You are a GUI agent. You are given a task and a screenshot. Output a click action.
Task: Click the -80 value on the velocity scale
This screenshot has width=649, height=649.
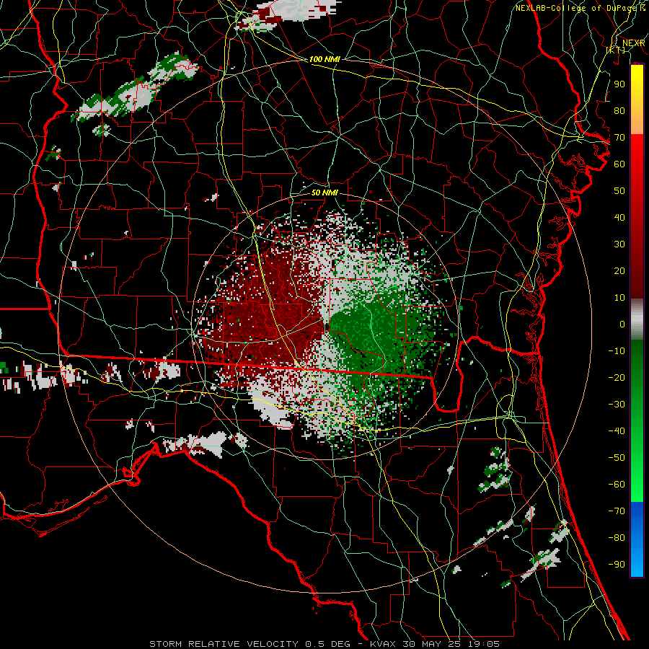(617, 538)
